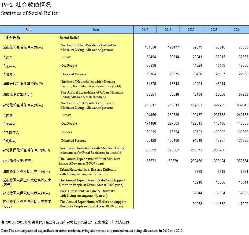Select the cell showing 713217
249x235 pixels.
(150, 105)
